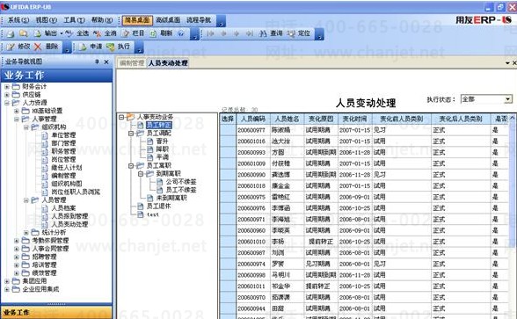Collapse the 人力资源 folder
Screen dimensions: 517x319
[x=7, y=103]
